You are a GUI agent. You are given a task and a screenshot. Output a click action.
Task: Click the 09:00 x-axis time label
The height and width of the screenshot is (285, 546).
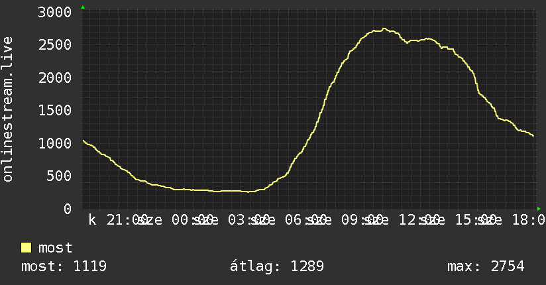pos(362,220)
